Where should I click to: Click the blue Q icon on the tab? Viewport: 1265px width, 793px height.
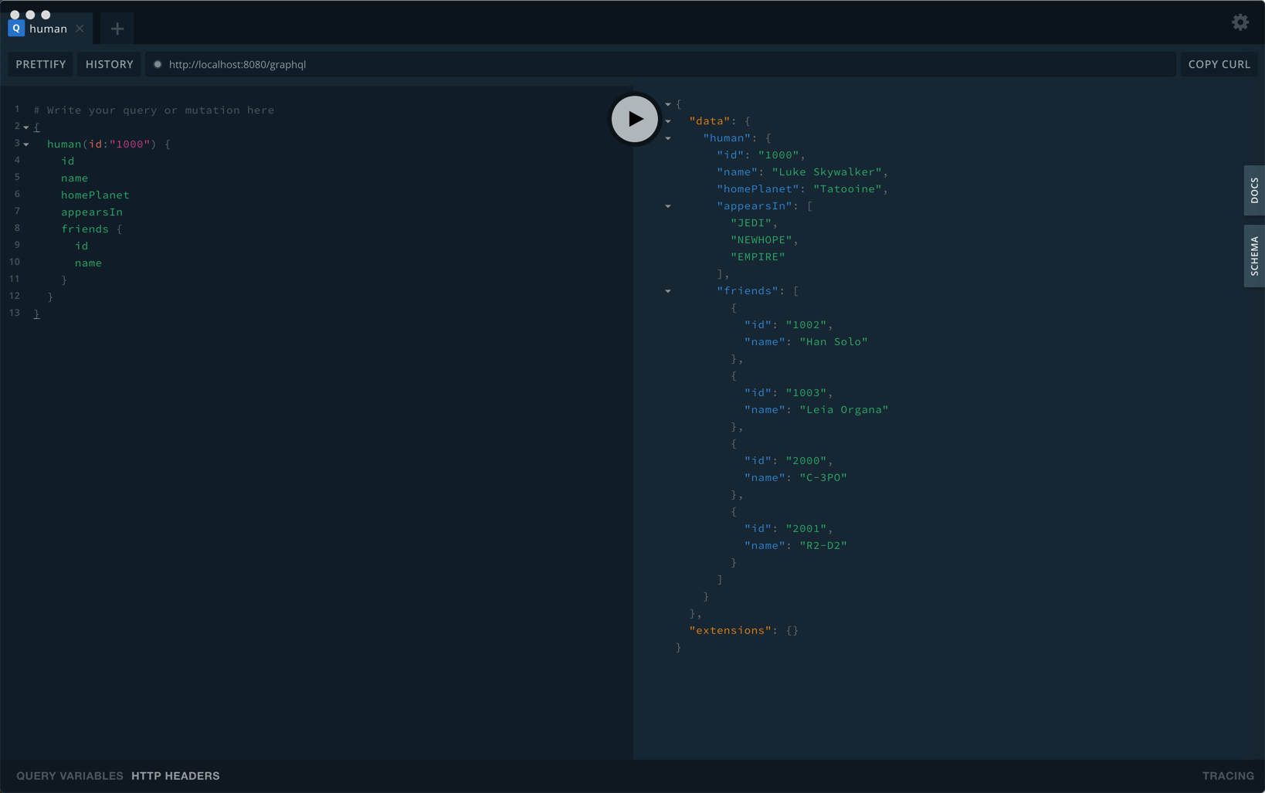pos(16,29)
